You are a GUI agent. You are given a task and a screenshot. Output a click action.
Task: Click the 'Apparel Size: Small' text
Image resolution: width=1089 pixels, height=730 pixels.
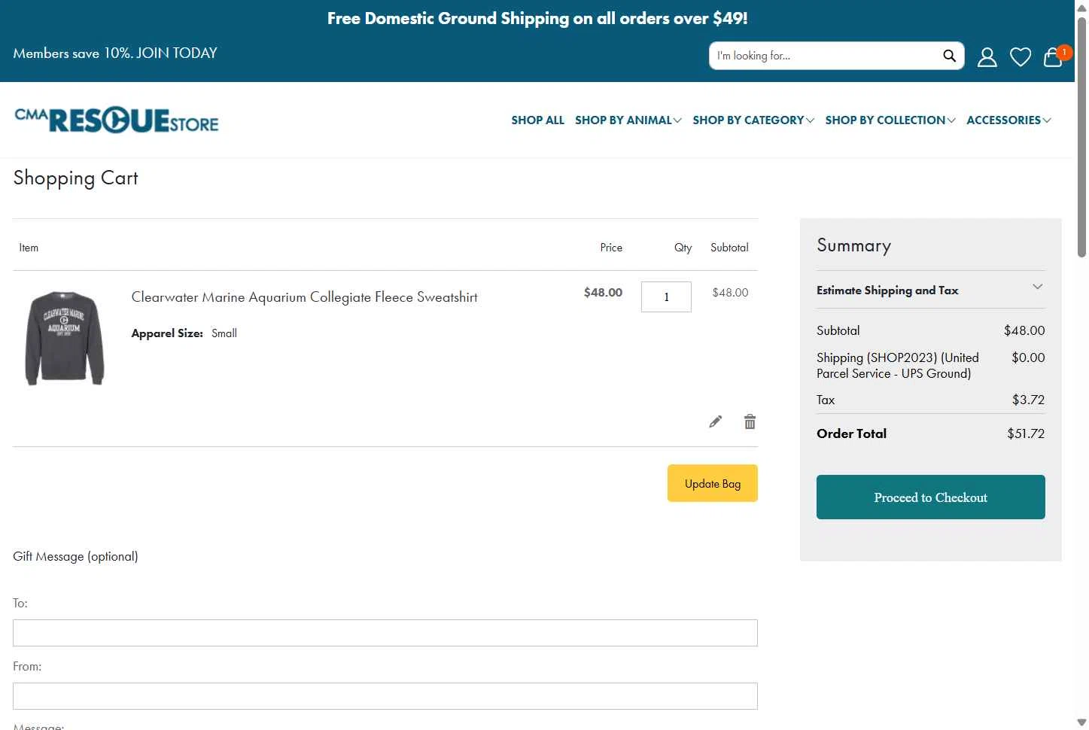184,333
